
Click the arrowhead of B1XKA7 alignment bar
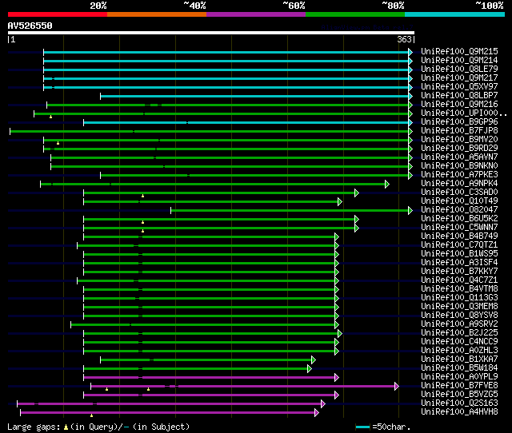313,360
